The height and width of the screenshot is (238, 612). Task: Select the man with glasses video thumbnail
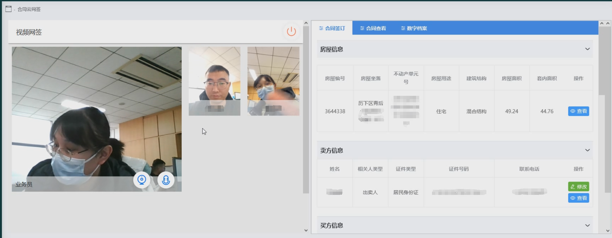[x=214, y=81]
